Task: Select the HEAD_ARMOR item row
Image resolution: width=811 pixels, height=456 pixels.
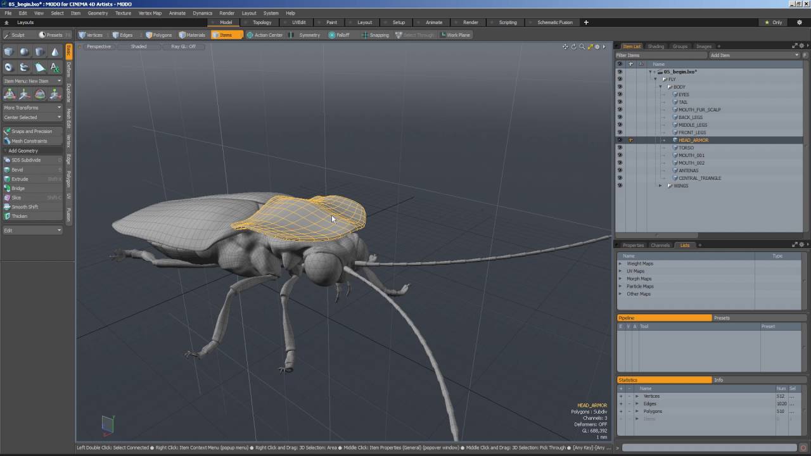Action: tap(709, 140)
